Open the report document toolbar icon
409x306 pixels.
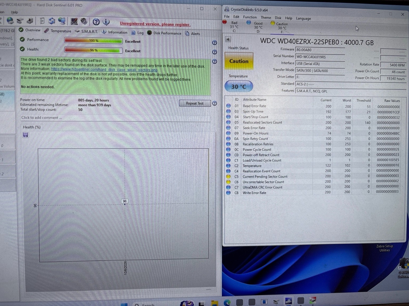(x=42, y=21)
